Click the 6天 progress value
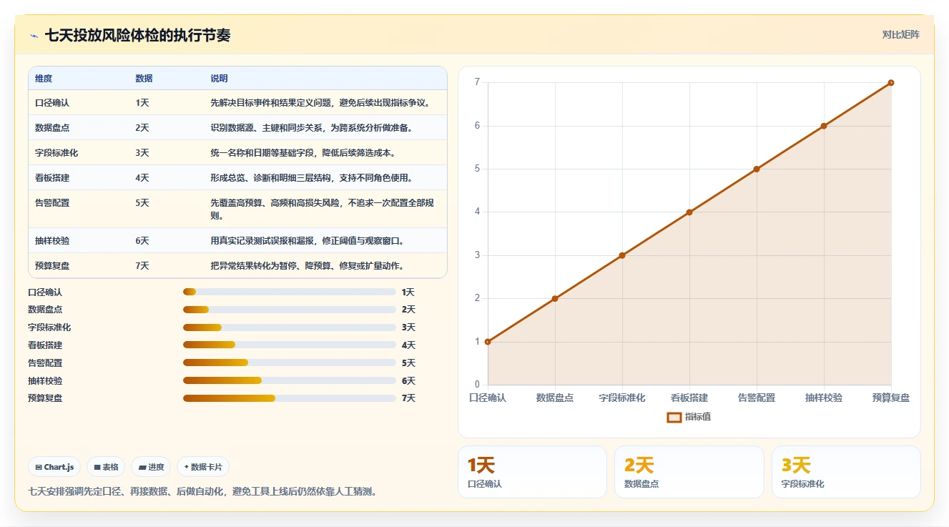The width and height of the screenshot is (949, 527). (408, 380)
